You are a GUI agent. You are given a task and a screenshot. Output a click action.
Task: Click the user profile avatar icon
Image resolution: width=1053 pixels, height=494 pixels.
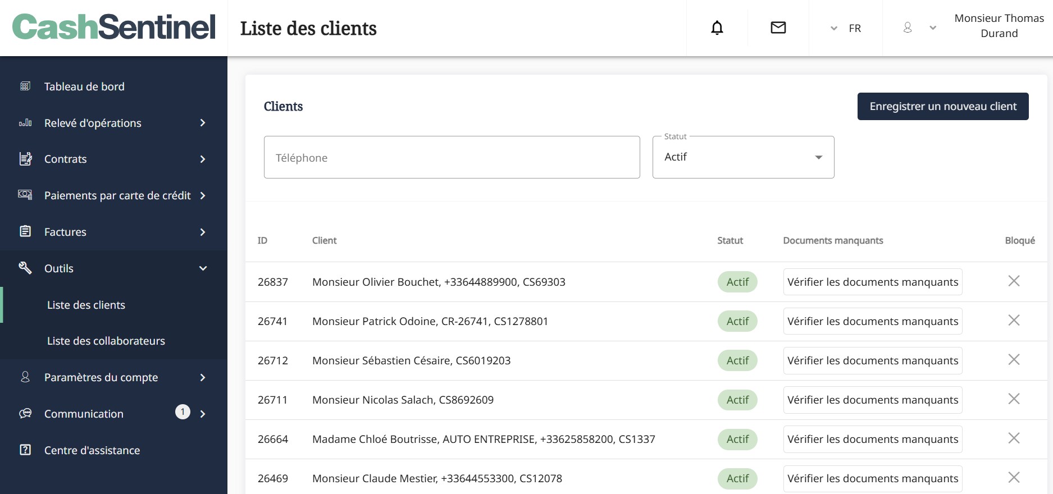click(908, 28)
